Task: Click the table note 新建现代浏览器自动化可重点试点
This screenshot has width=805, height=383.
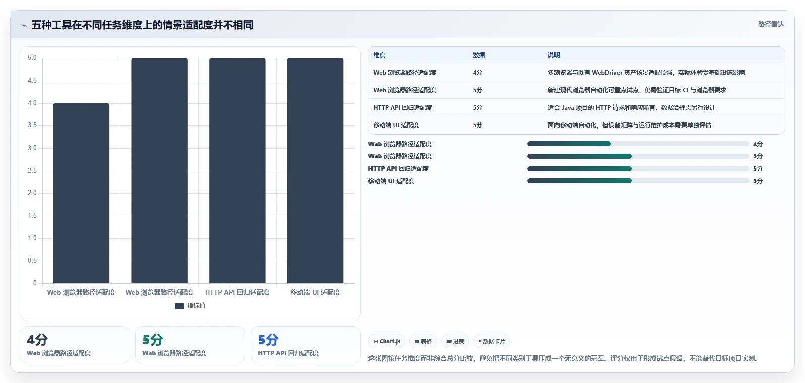Action: [637, 90]
